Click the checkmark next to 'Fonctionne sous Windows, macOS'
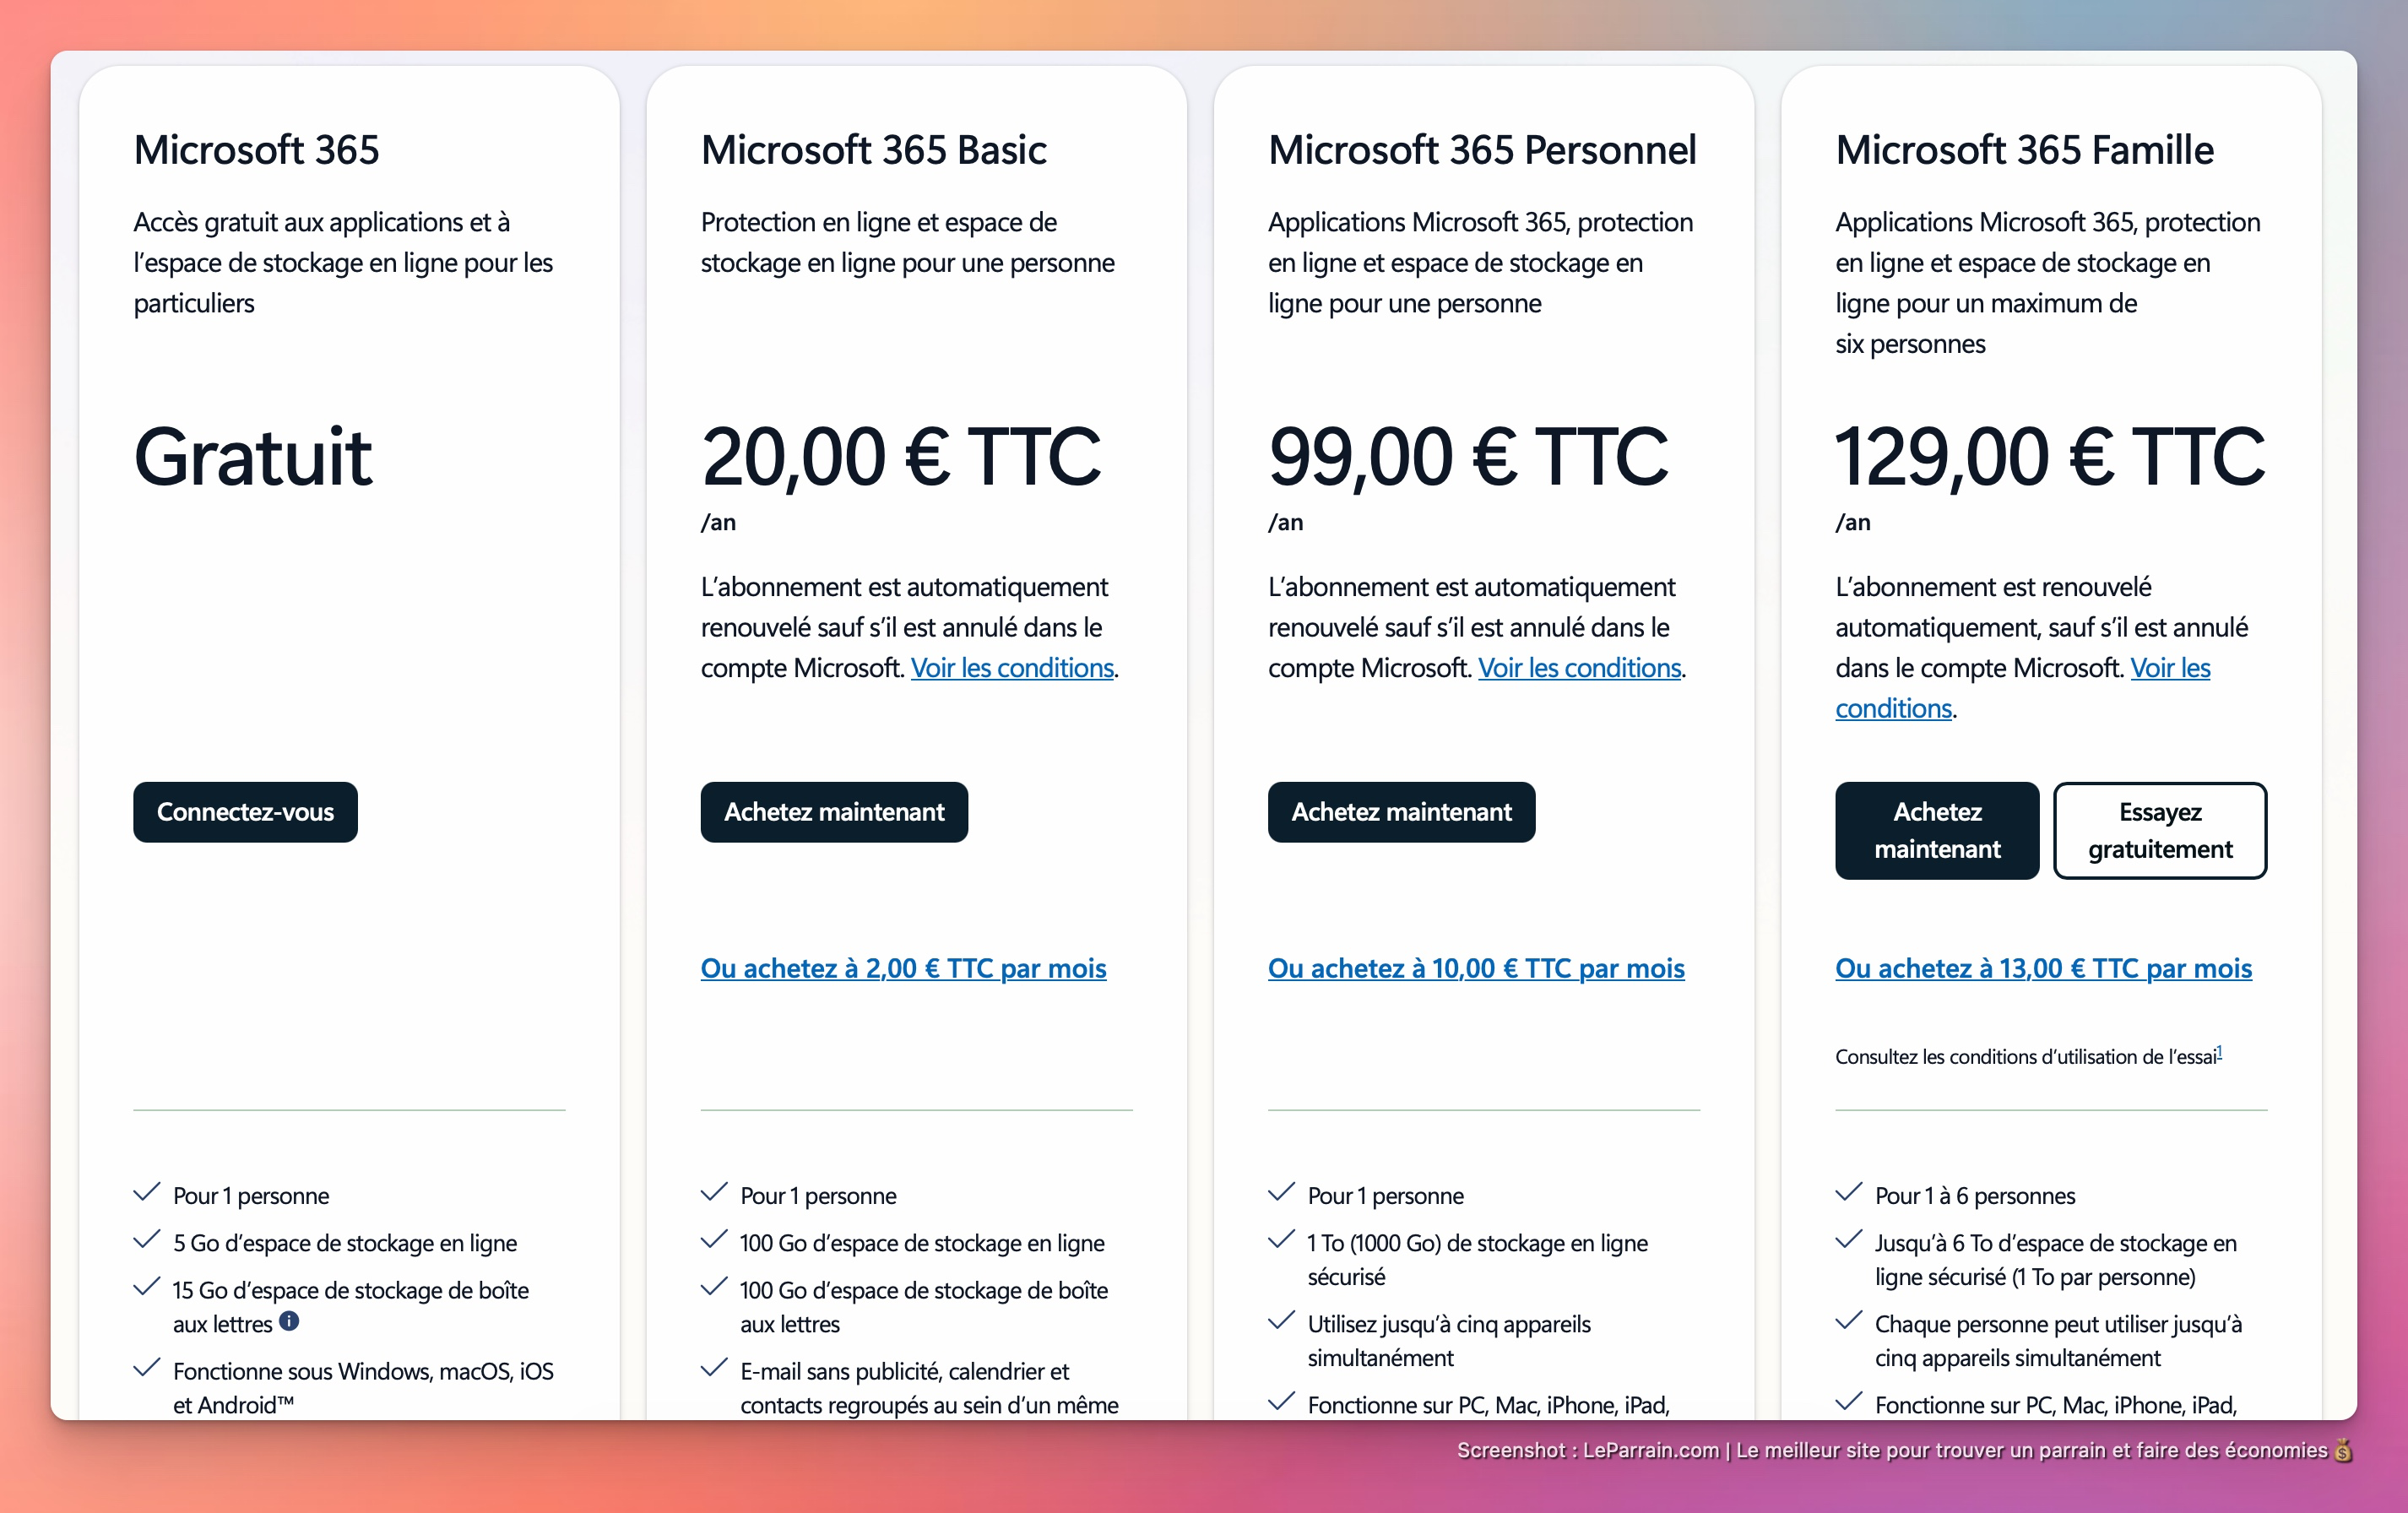The image size is (2408, 1513). coord(147,1369)
